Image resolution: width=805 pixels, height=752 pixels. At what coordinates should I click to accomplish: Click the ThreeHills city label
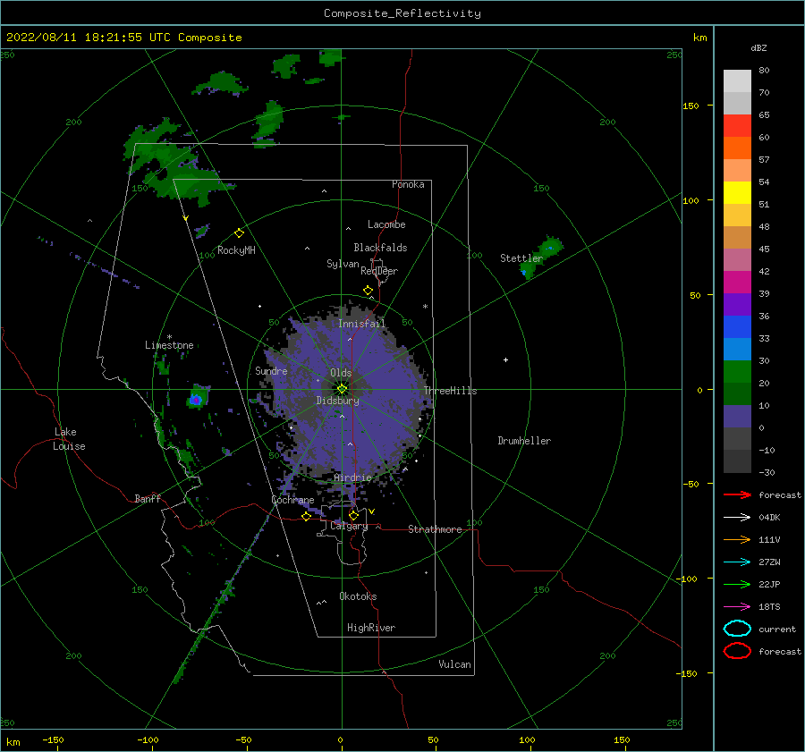pyautogui.click(x=450, y=391)
